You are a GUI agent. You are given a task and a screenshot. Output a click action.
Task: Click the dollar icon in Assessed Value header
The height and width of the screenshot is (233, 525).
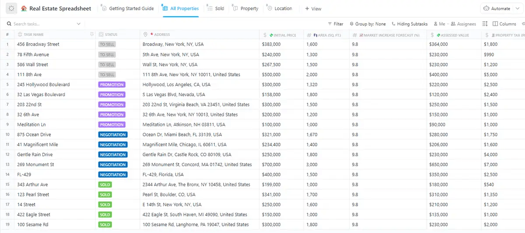point(432,35)
